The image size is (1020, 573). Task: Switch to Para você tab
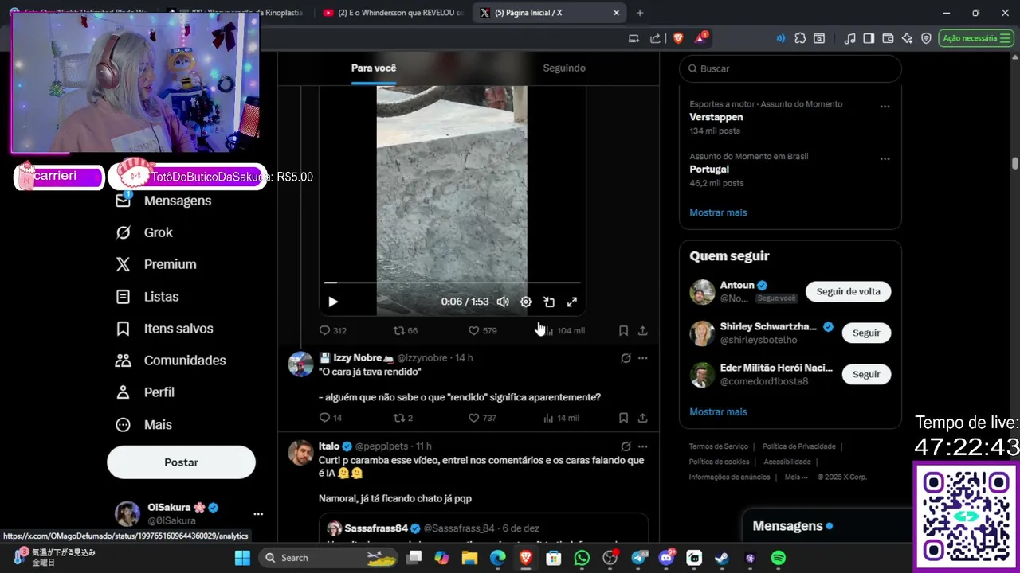click(x=374, y=68)
